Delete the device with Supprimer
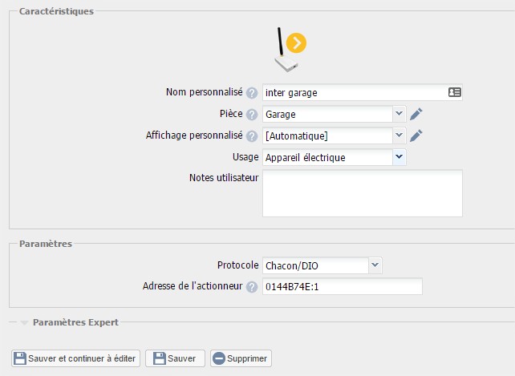Image resolution: width=515 pixels, height=376 pixels. coord(241,358)
